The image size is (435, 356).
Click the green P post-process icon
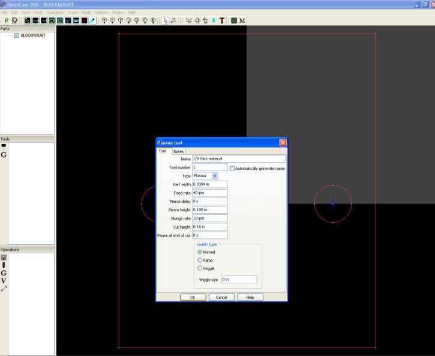(6, 20)
